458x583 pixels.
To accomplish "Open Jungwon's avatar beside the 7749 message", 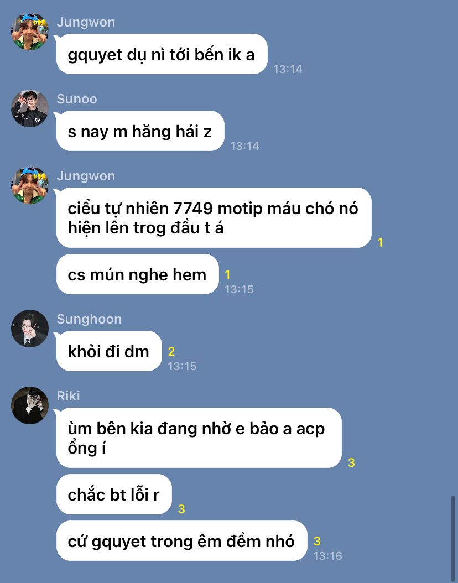I will tap(30, 185).
